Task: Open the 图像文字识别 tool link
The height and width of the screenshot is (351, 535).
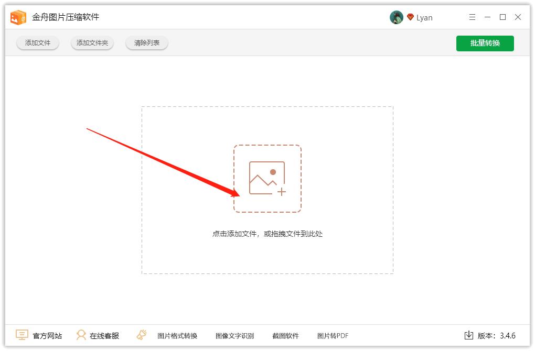Action: click(234, 335)
